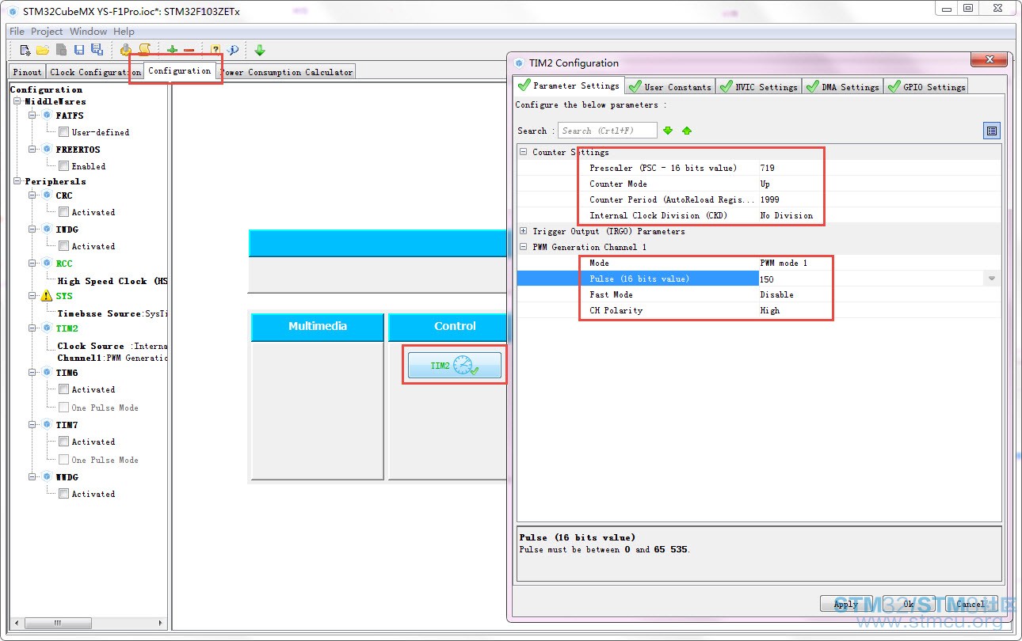Image resolution: width=1022 pixels, height=641 pixels.
Task: Click the Save Project As icon
Action: (97, 50)
